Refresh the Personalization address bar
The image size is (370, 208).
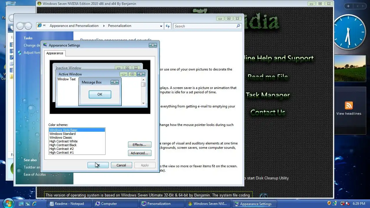coord(168,26)
